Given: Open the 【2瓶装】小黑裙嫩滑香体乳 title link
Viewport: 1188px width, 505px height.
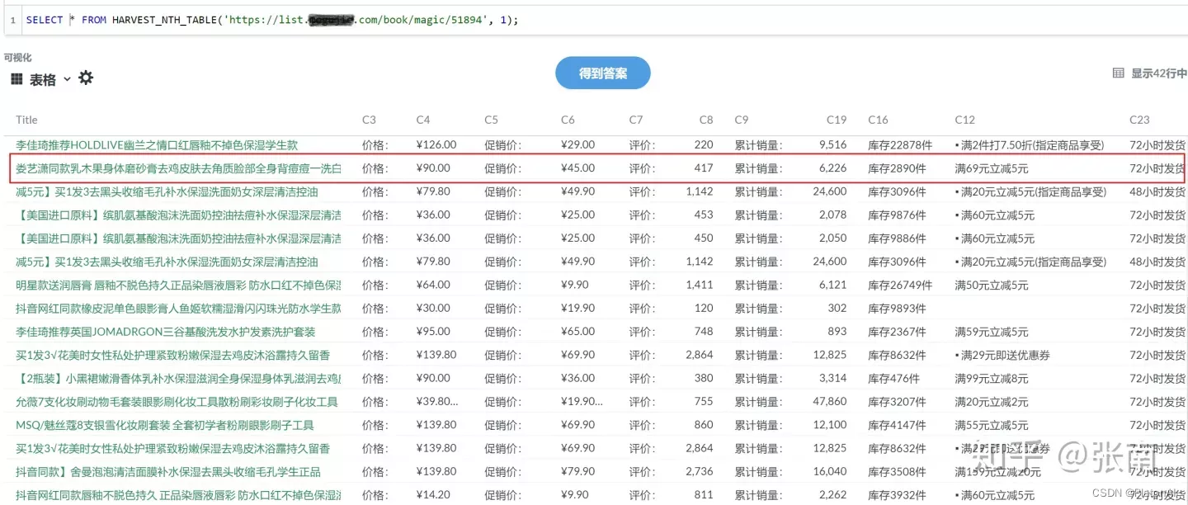Looking at the screenshot, I should pos(178,378).
